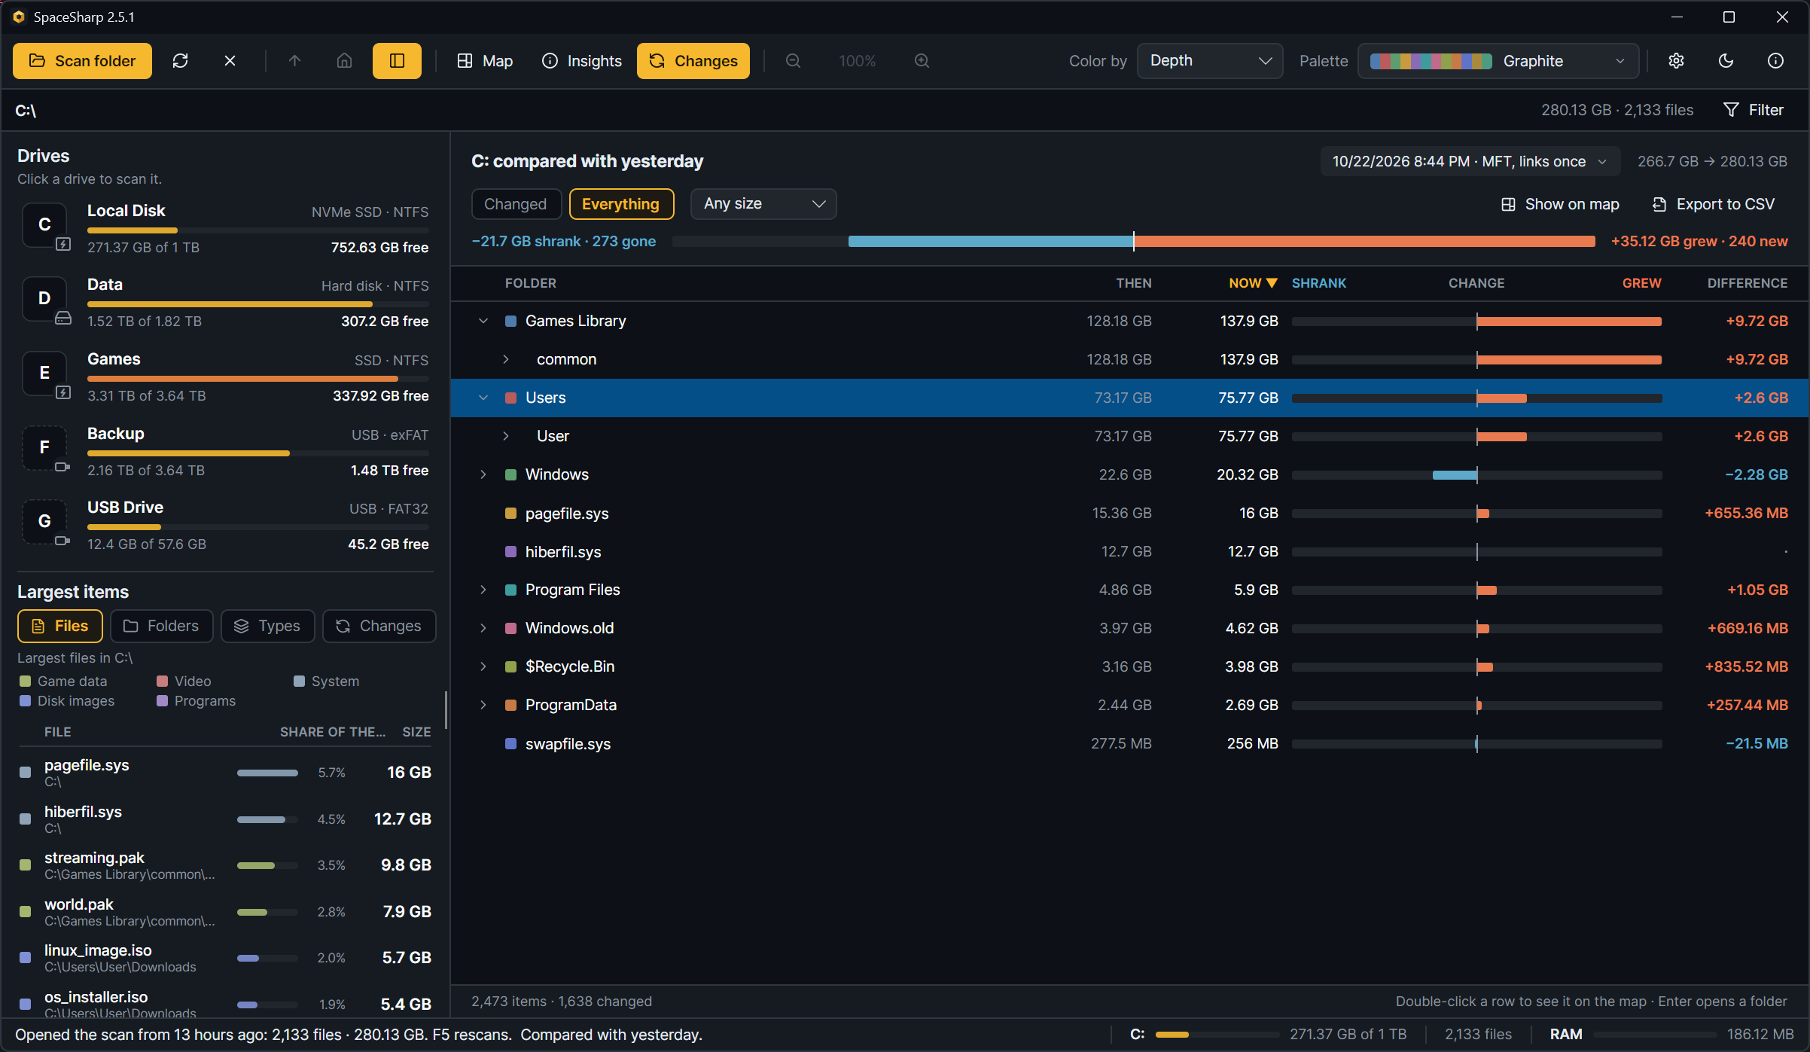Click the zoom in magnifier icon
Image resolution: width=1810 pixels, height=1052 pixels.
tap(922, 61)
